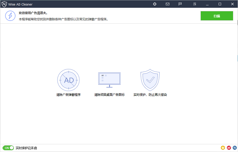Image resolution: width=238 pixels, height=152 pixels.
Task: Click the shield checkmark protection icon
Action: [x=150, y=80]
